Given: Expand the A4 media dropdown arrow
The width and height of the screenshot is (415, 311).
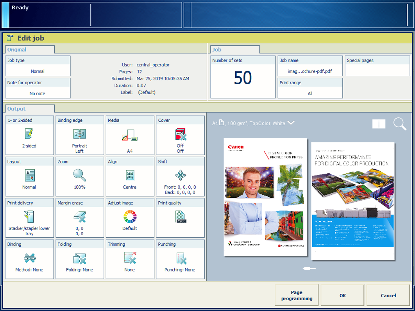Looking at the screenshot, I should pos(291,123).
